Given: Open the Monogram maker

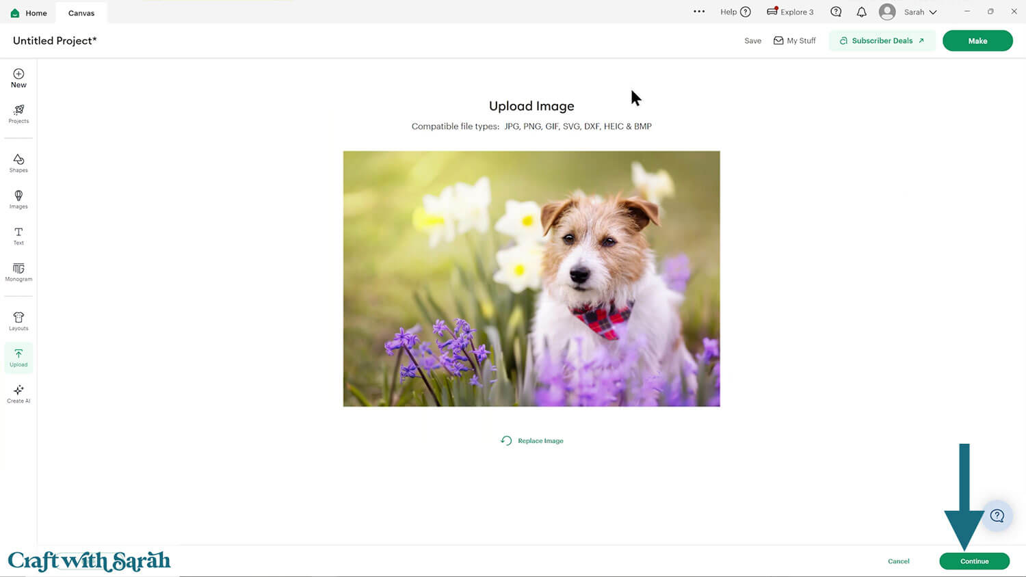Looking at the screenshot, I should point(18,272).
